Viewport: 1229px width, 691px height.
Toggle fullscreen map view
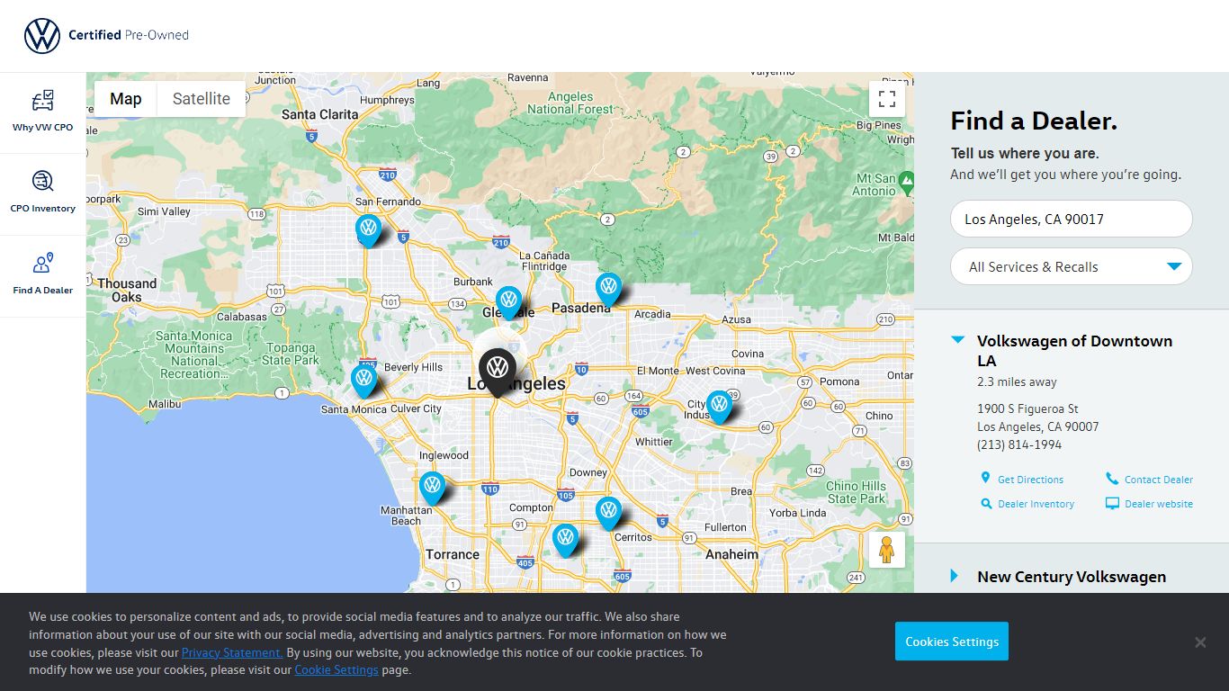click(886, 99)
